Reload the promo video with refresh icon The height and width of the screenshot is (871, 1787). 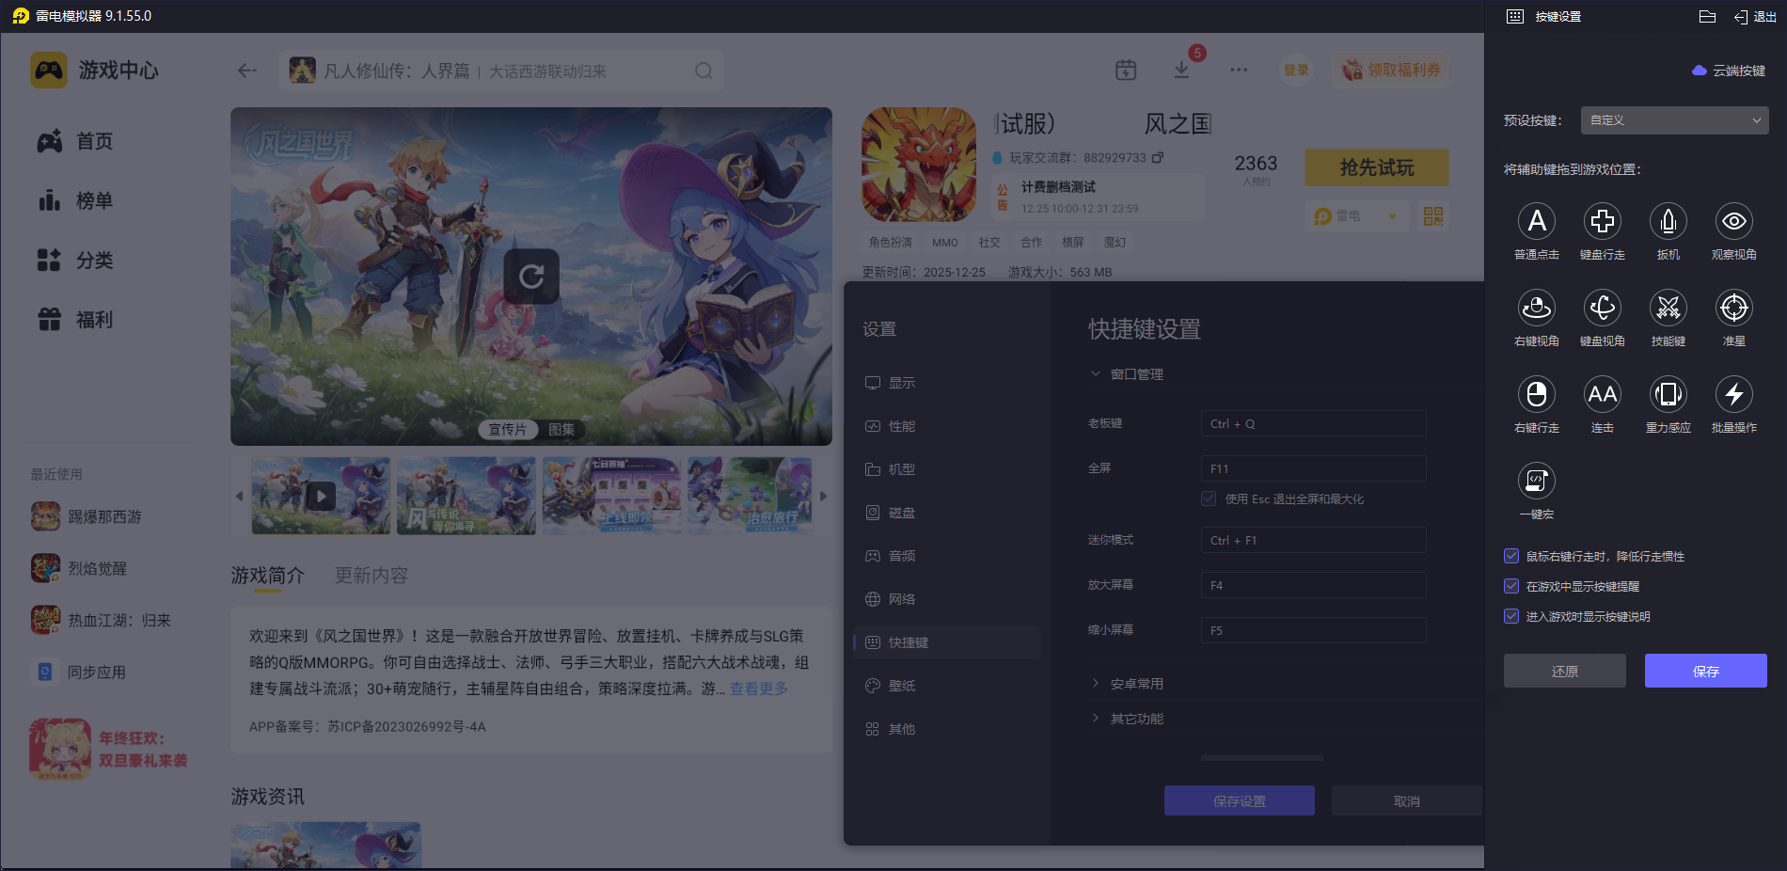531,277
